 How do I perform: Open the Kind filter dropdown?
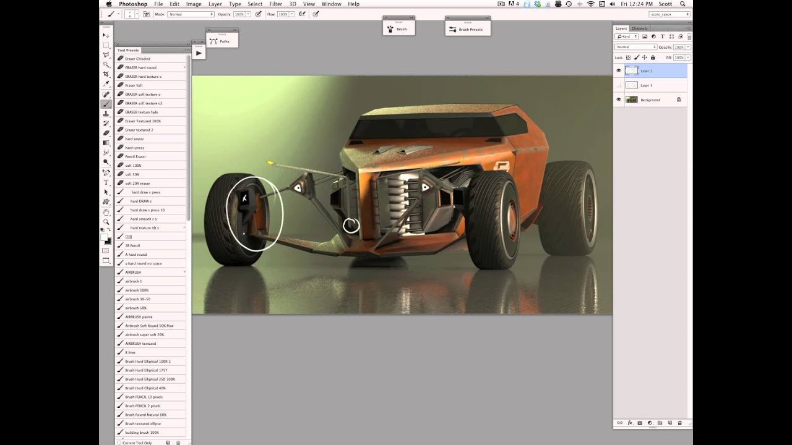coord(626,36)
